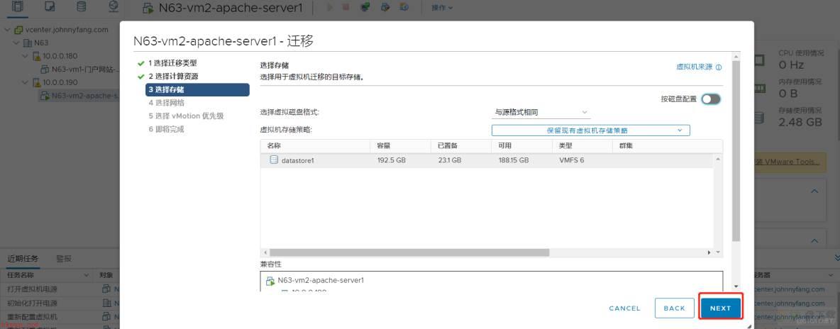Collapse the 10.0.0.190 host node
Screen dimensions: 840x329
(x=26, y=82)
